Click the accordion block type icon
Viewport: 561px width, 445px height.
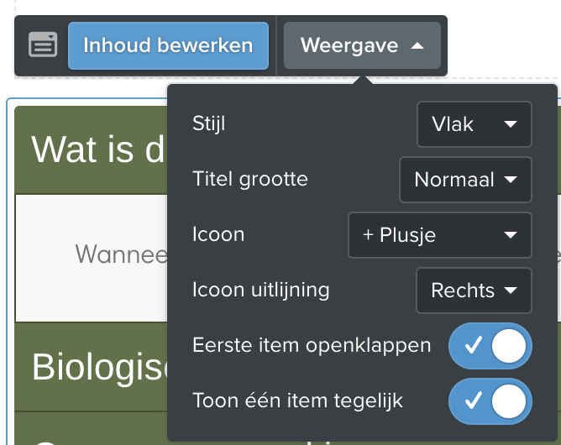[x=43, y=44]
